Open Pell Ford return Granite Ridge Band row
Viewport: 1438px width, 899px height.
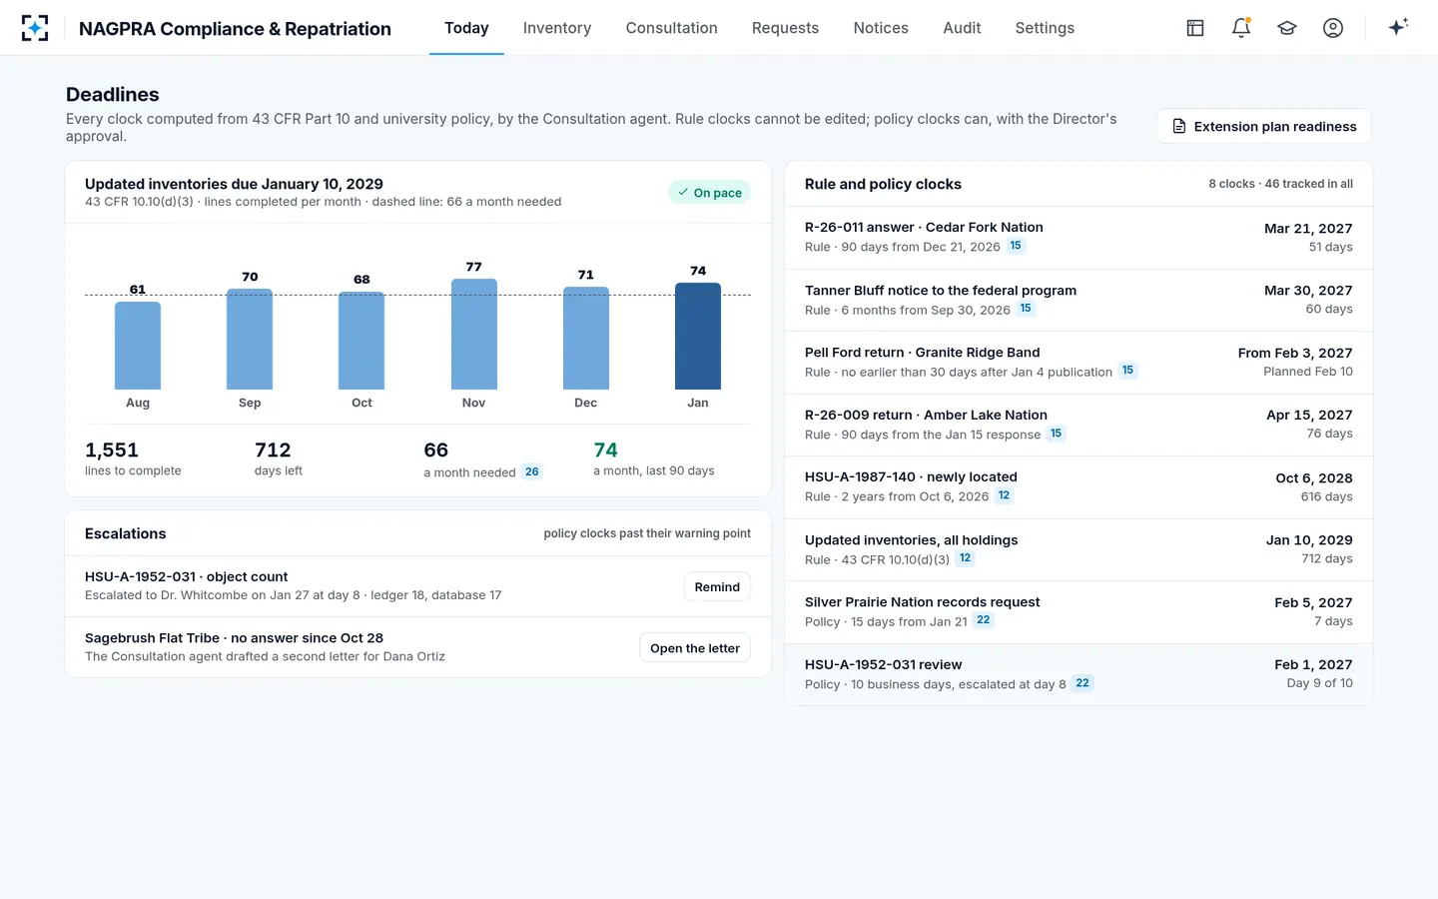tap(1078, 363)
